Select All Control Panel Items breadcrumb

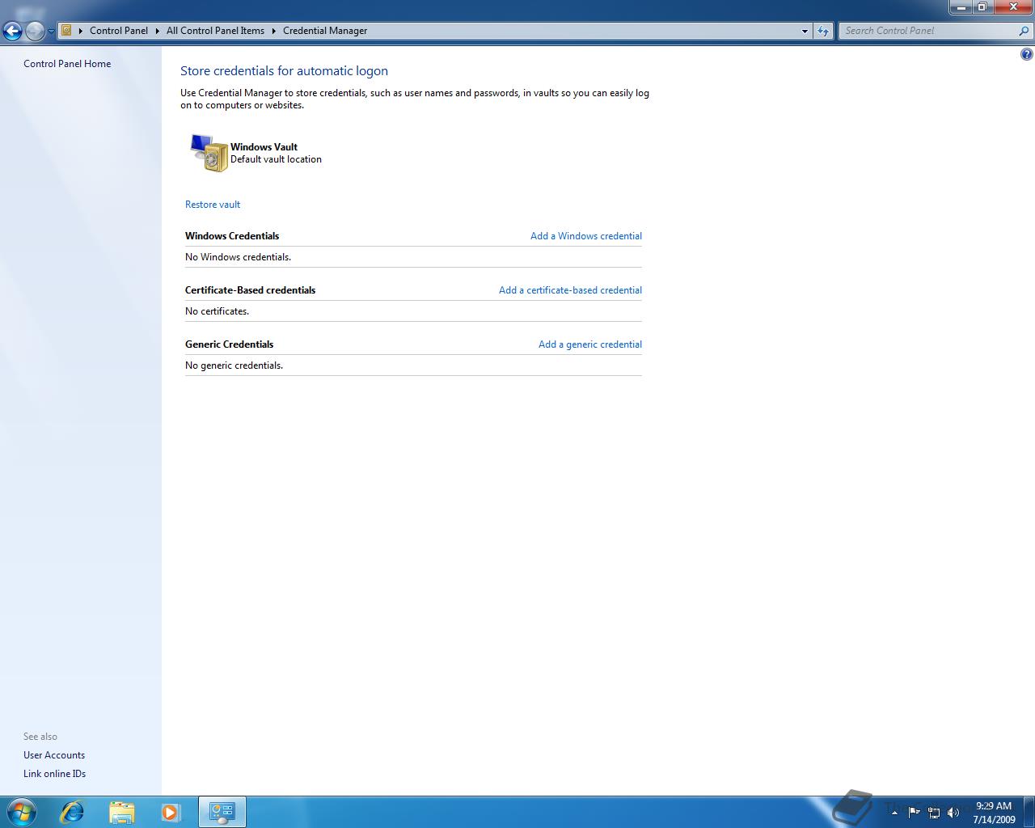pyautogui.click(x=215, y=31)
